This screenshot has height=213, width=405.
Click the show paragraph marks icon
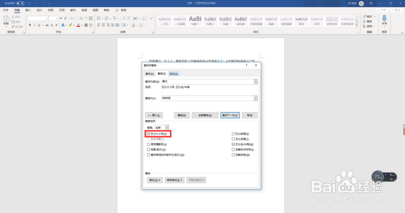click(x=151, y=18)
